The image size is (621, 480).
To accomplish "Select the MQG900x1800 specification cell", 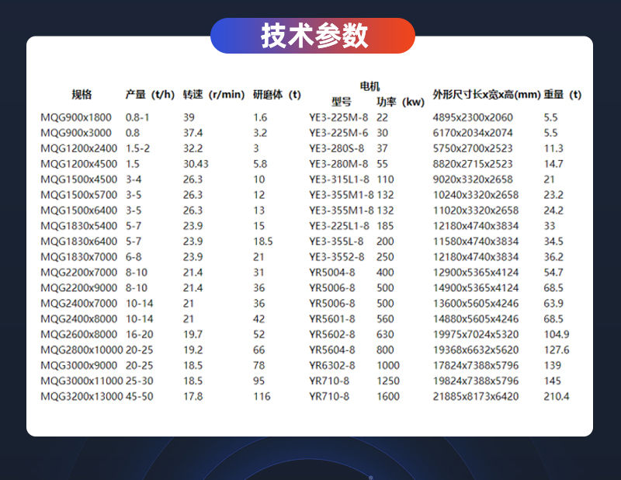I will [x=76, y=117].
